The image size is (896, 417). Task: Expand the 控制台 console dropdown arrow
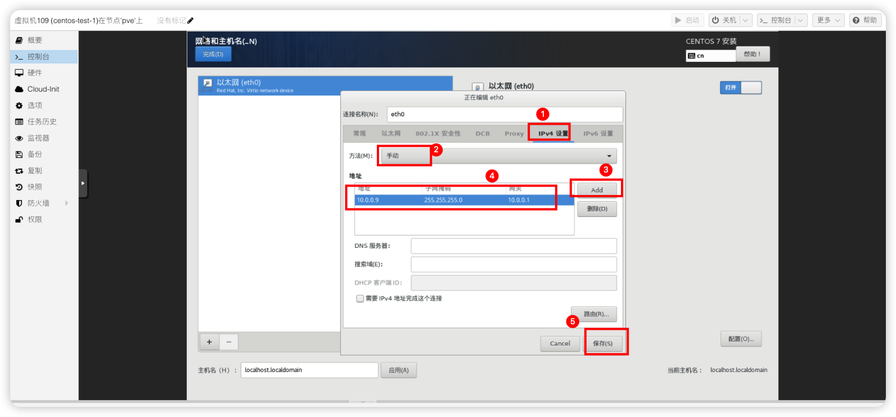point(801,20)
